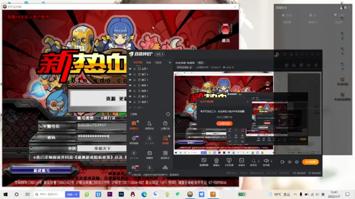Tick the privacy policy agreement checkbox

click(35, 157)
